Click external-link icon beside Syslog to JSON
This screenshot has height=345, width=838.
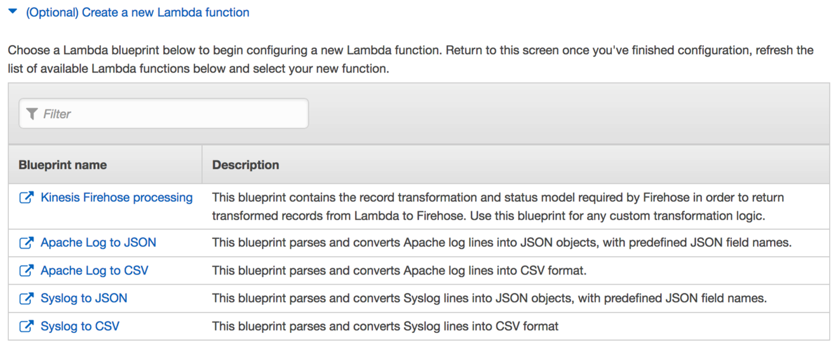pyautogui.click(x=26, y=299)
